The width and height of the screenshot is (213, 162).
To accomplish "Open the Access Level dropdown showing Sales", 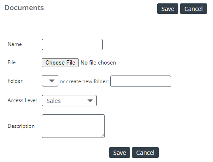I will [x=69, y=100].
